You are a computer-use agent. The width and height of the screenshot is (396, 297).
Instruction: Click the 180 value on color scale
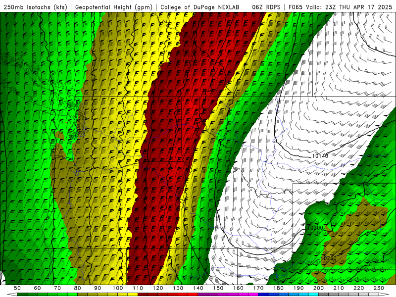tap(279, 288)
